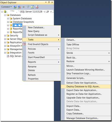This screenshot has height=122, width=112.
Task: Click the SQL Server Agent icon
Action: [x=8, y=56]
